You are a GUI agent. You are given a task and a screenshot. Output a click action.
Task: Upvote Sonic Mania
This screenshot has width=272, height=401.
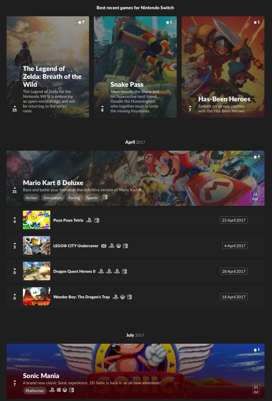coord(15,383)
